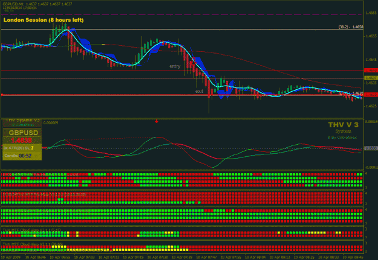Image resolution: width=378 pixels, height=260 pixels.
Task: Click the 0.00019 indicator scale label
Action: pyautogui.click(x=371, y=122)
